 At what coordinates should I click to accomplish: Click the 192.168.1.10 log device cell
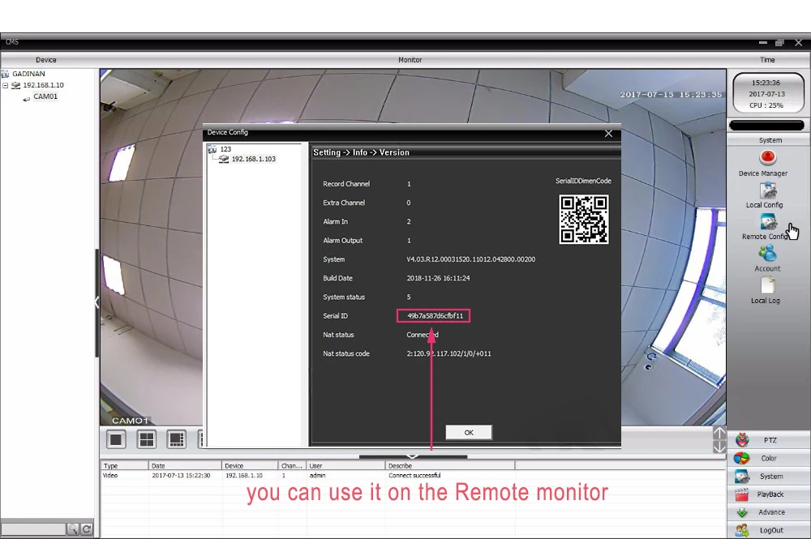(244, 476)
